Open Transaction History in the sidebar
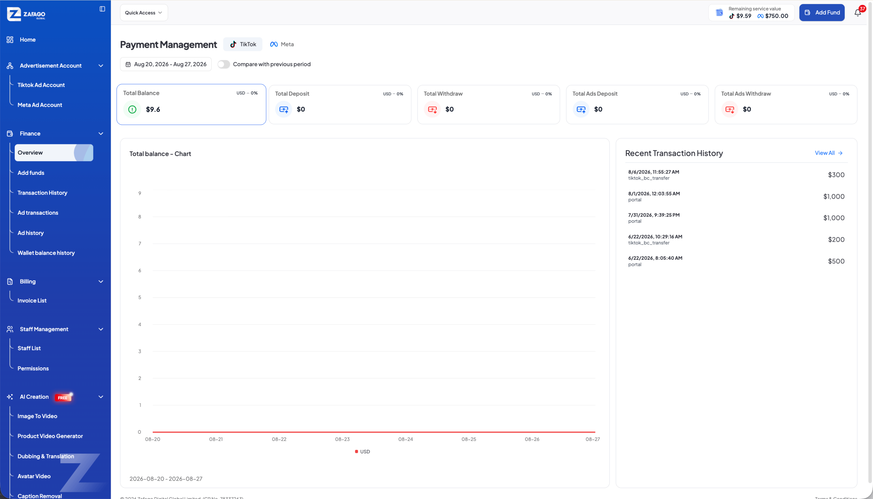 pos(42,193)
